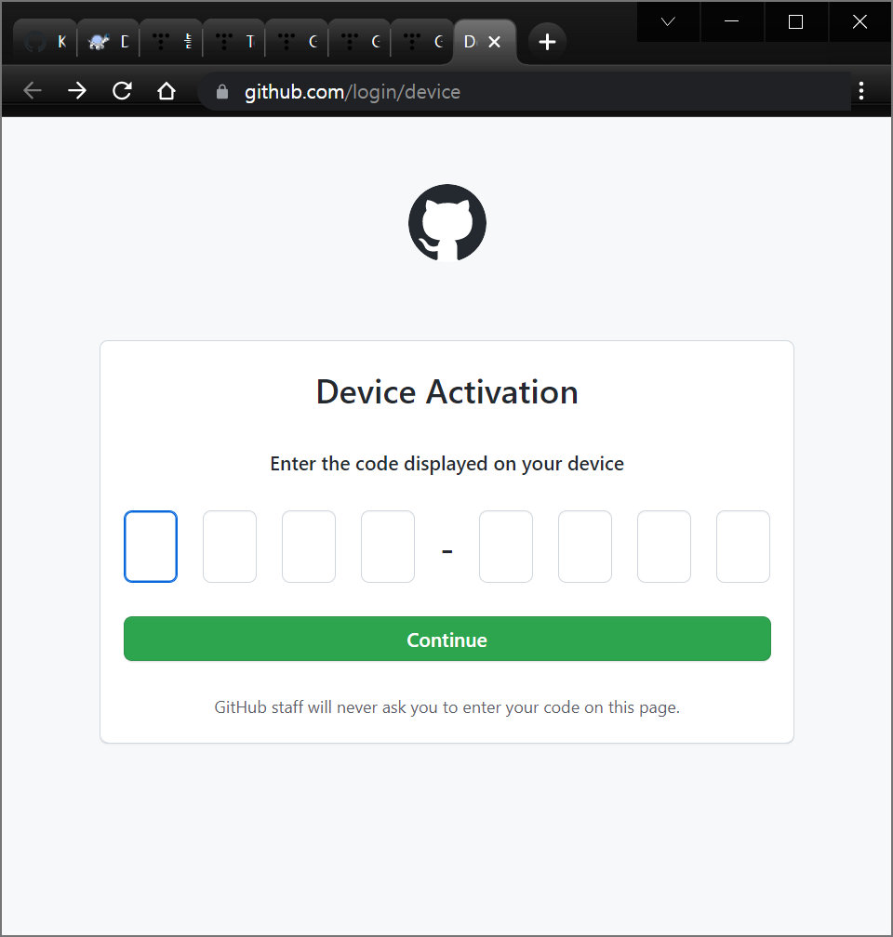The image size is (893, 937).
Task: Focus the seventh code character box
Action: (664, 547)
